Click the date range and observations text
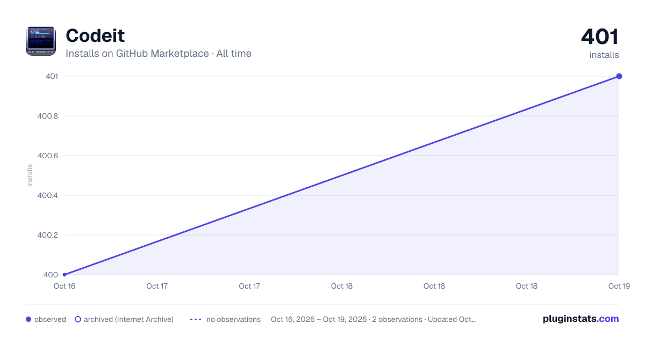The width and height of the screenshot is (645, 338). coord(374,319)
